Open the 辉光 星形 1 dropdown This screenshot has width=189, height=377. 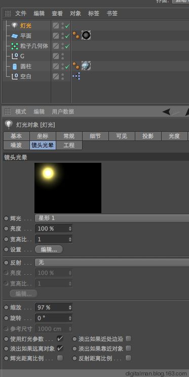tap(112, 218)
